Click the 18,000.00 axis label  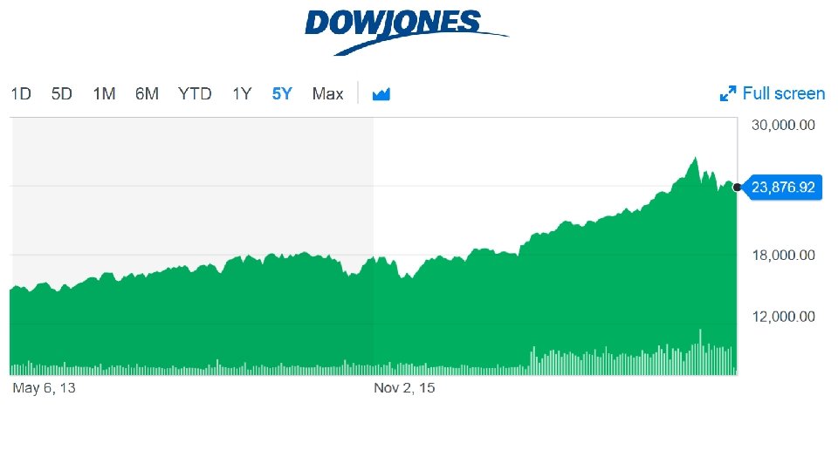pyautogui.click(x=783, y=256)
